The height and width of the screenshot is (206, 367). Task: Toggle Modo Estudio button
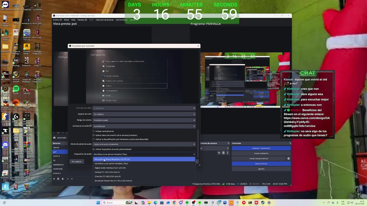point(261,164)
